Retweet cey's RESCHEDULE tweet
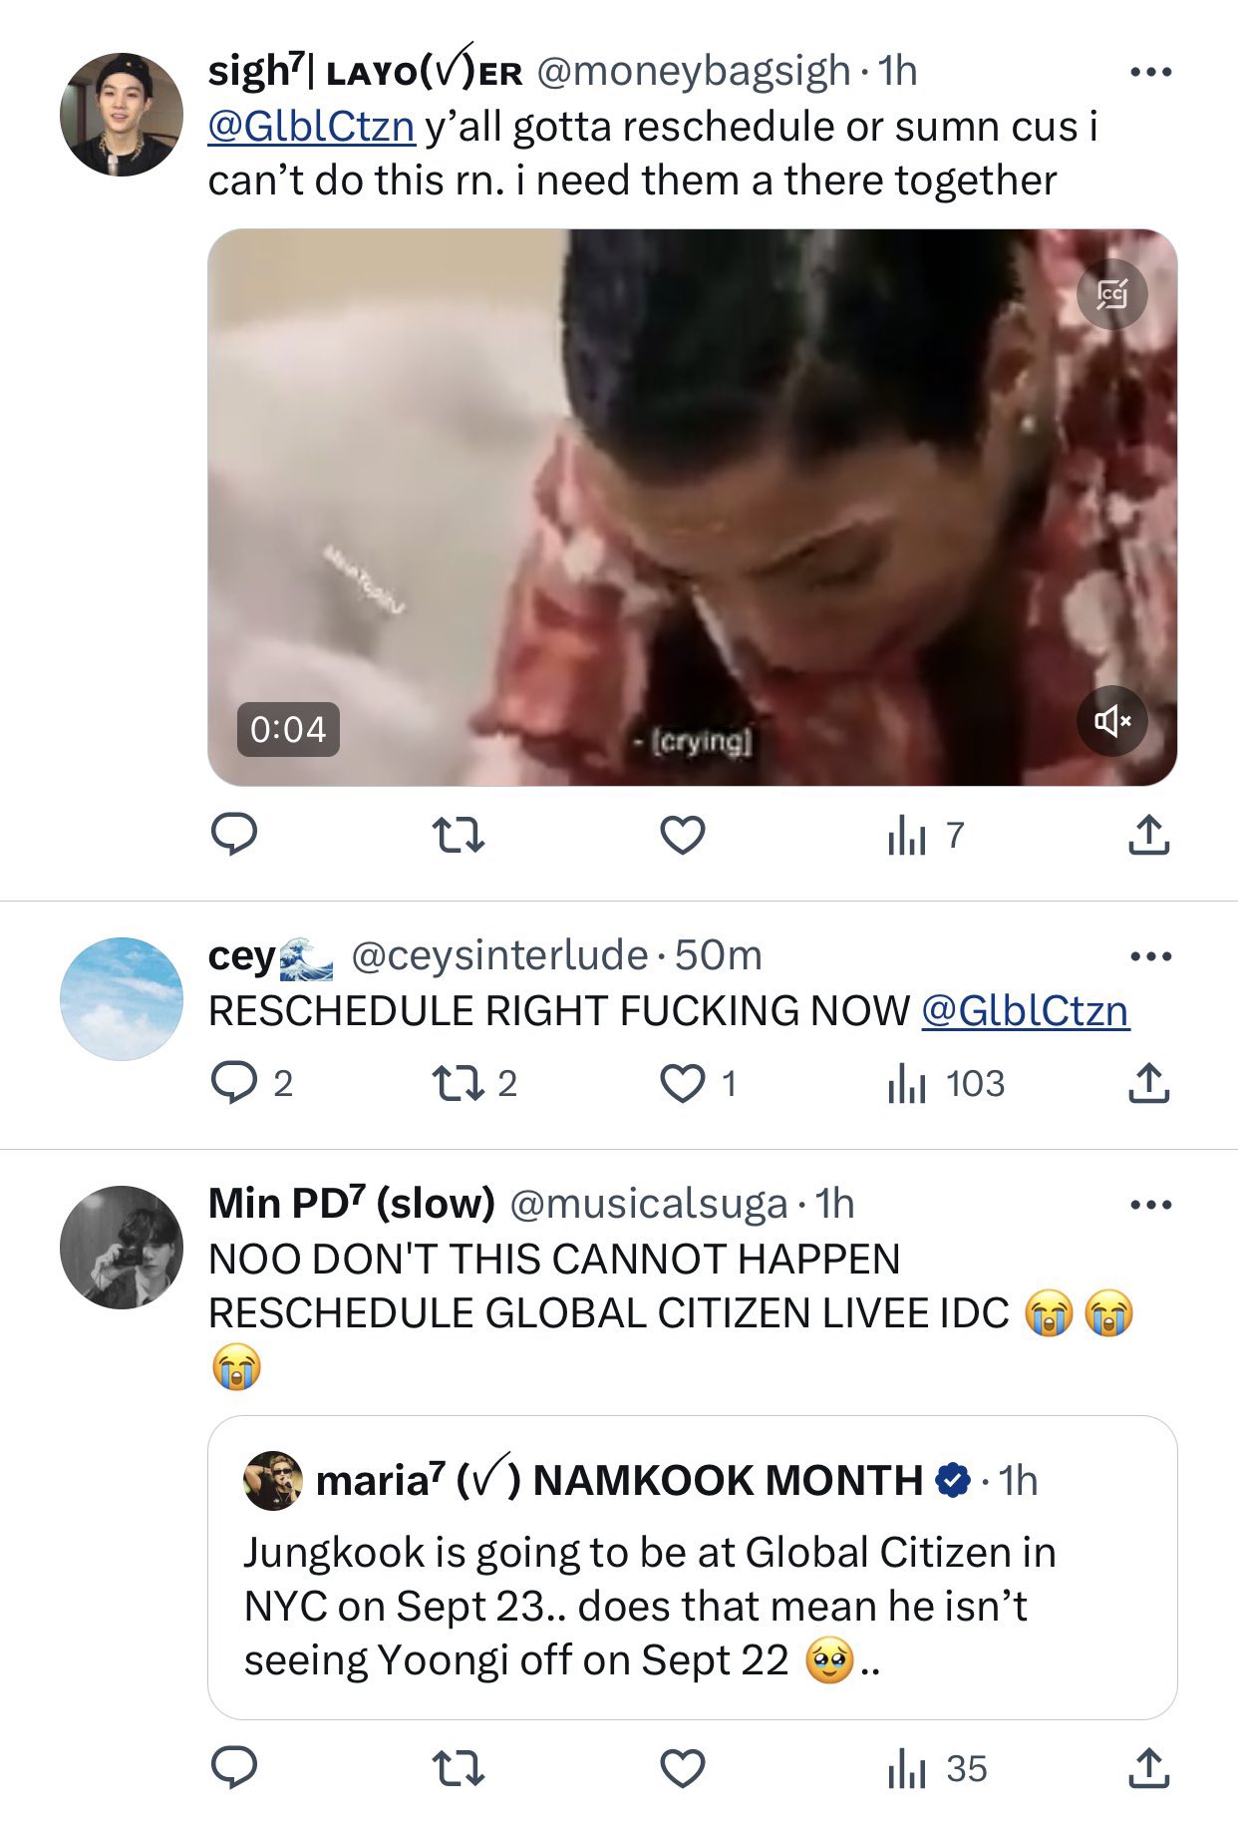 click(x=457, y=1083)
